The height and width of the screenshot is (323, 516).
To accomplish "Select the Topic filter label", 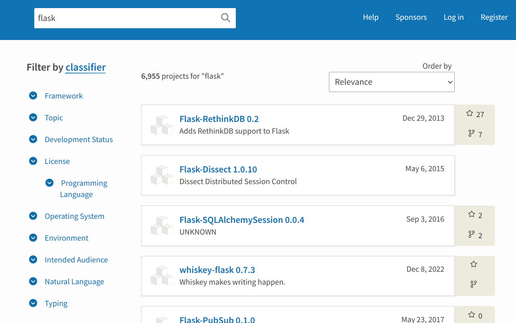I will pyautogui.click(x=54, y=117).
